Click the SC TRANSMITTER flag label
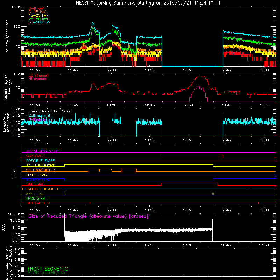 tap(41, 170)
